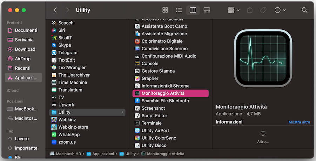316x161 pixels.
Task: Click the Monitoraggio Attività preview icon
Action: coord(263,58)
